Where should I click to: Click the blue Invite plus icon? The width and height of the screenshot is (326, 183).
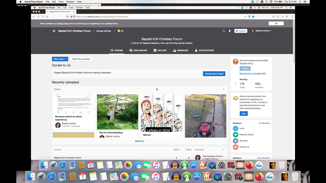236,129
